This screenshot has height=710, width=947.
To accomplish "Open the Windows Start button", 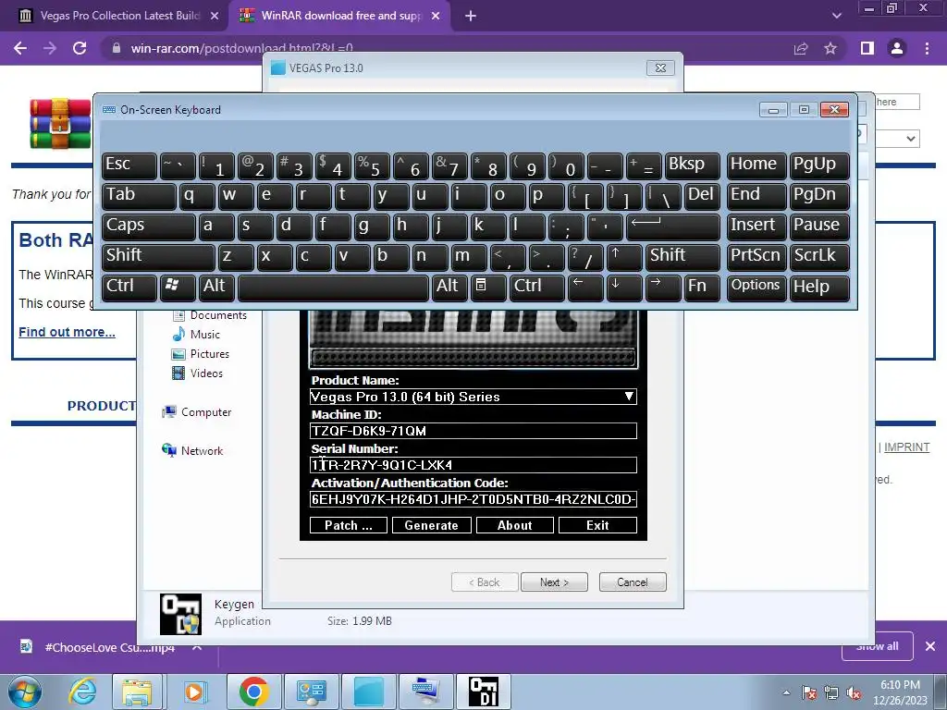I will click(x=24, y=692).
